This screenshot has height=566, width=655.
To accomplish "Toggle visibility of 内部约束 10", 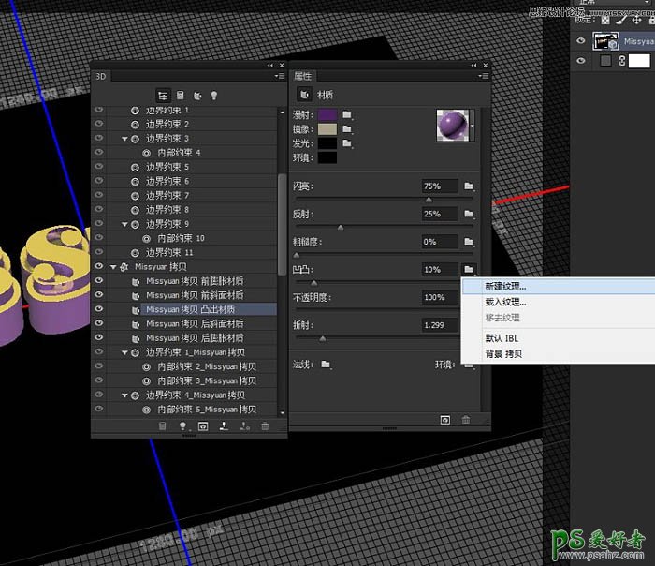I will [98, 238].
